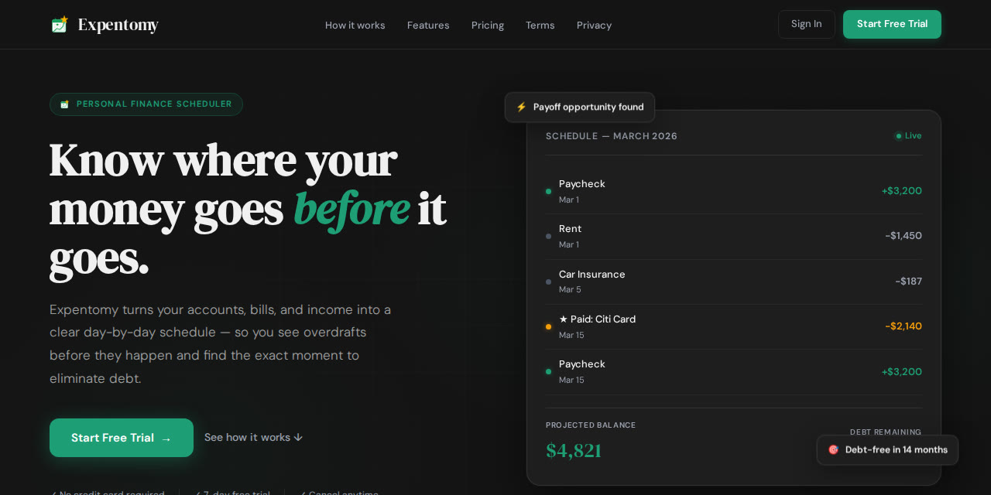Click the gray dot beside Rent
The image size is (991, 495).
coord(548,236)
